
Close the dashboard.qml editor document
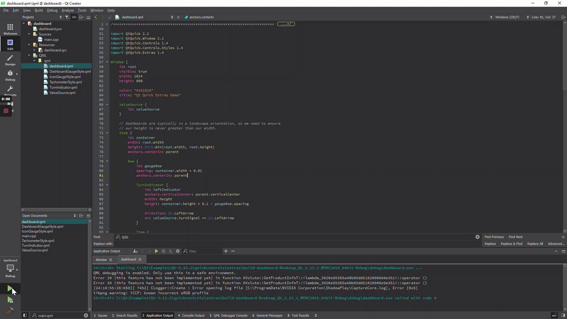coord(178,17)
